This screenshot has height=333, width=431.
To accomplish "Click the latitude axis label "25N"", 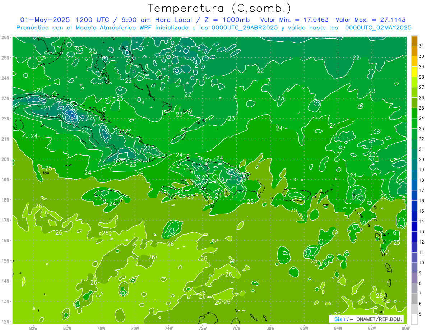I will coord(5,57).
